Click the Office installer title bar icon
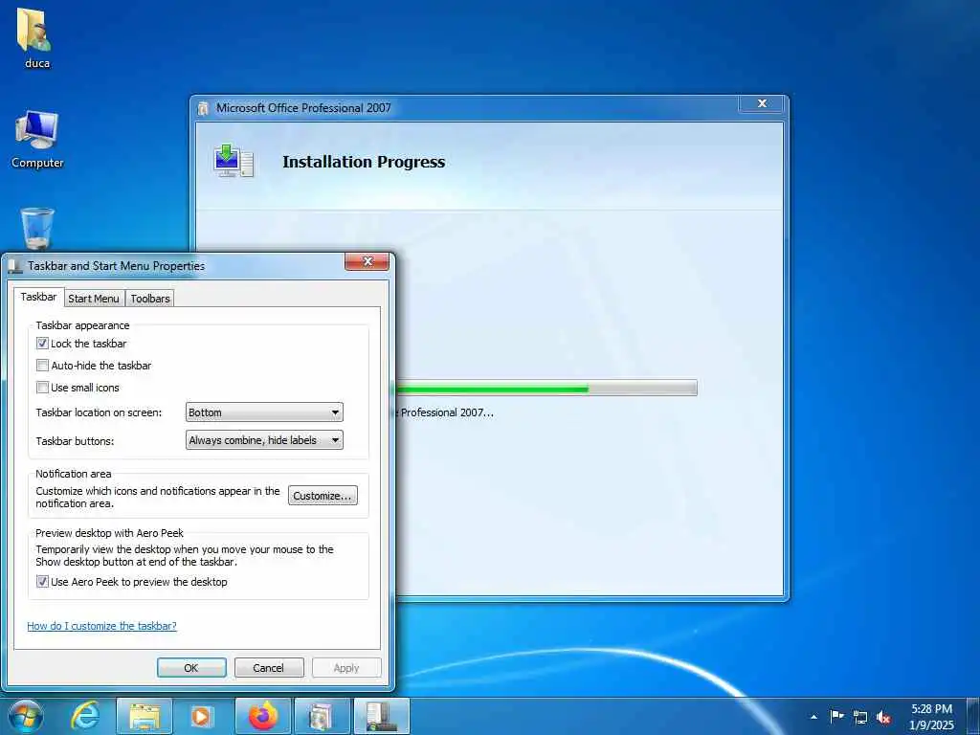Image resolution: width=980 pixels, height=735 pixels. pyautogui.click(x=203, y=108)
